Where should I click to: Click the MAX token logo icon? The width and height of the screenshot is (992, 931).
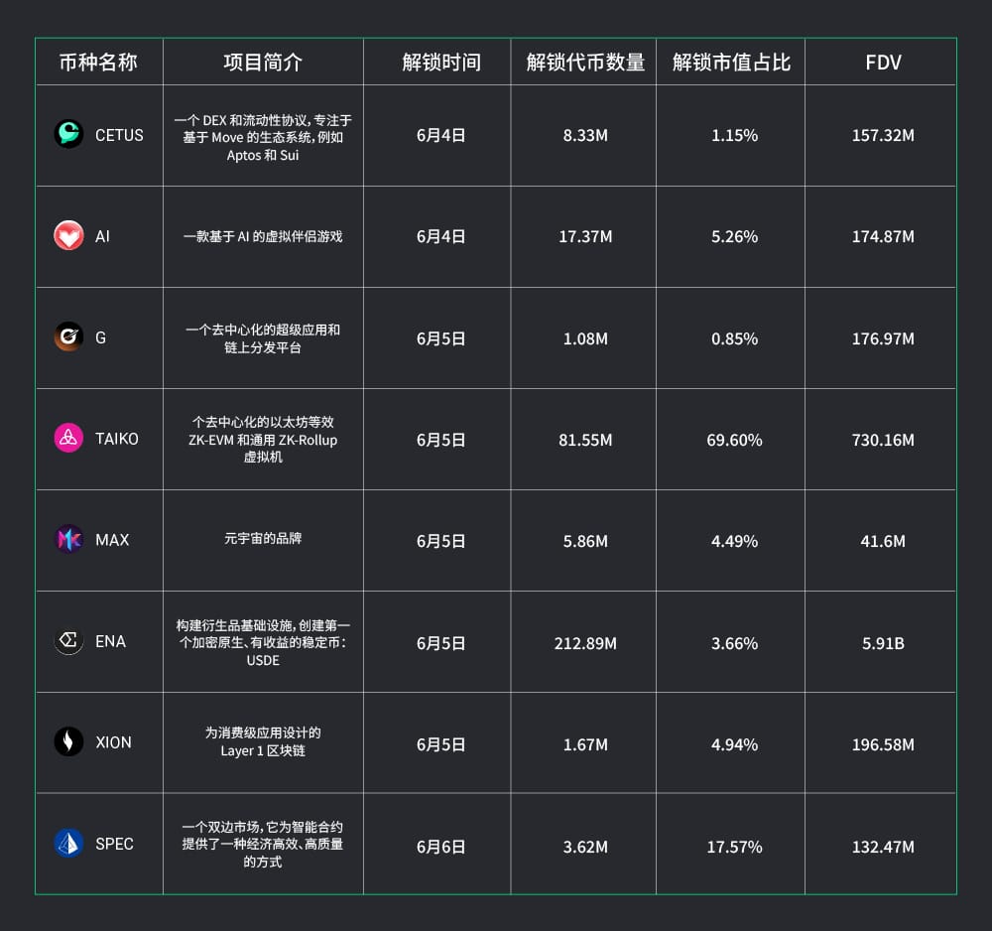(x=68, y=540)
